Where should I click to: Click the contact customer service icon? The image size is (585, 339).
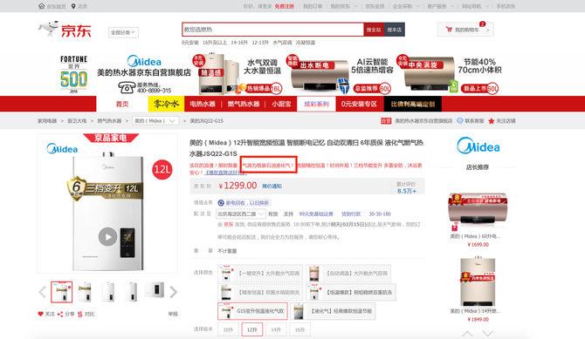point(460,121)
